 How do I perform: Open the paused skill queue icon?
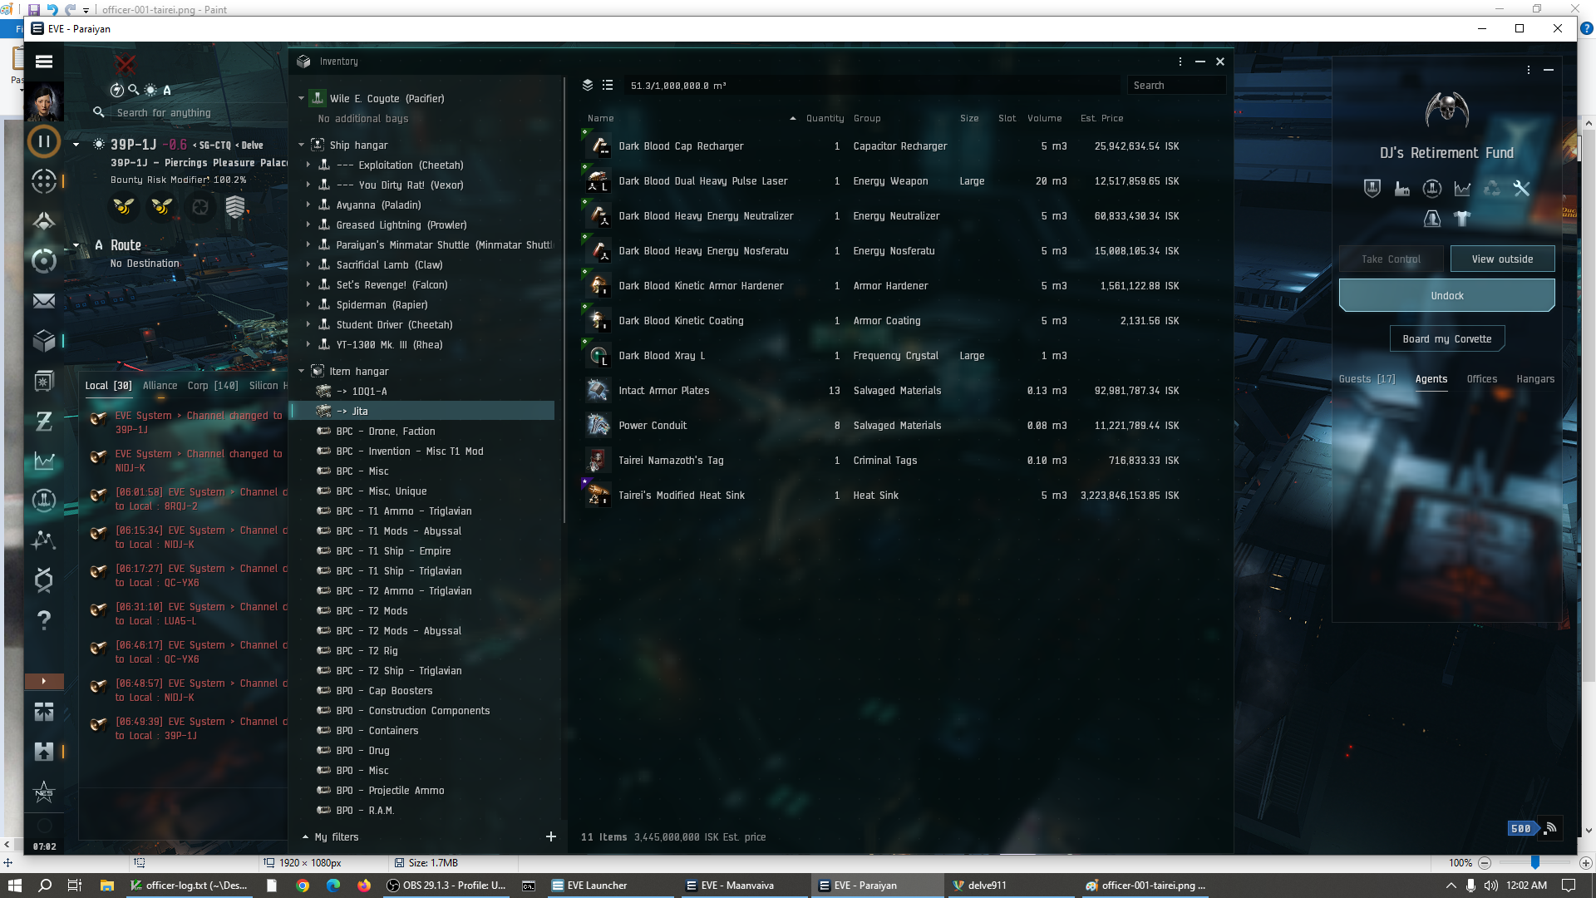click(44, 141)
